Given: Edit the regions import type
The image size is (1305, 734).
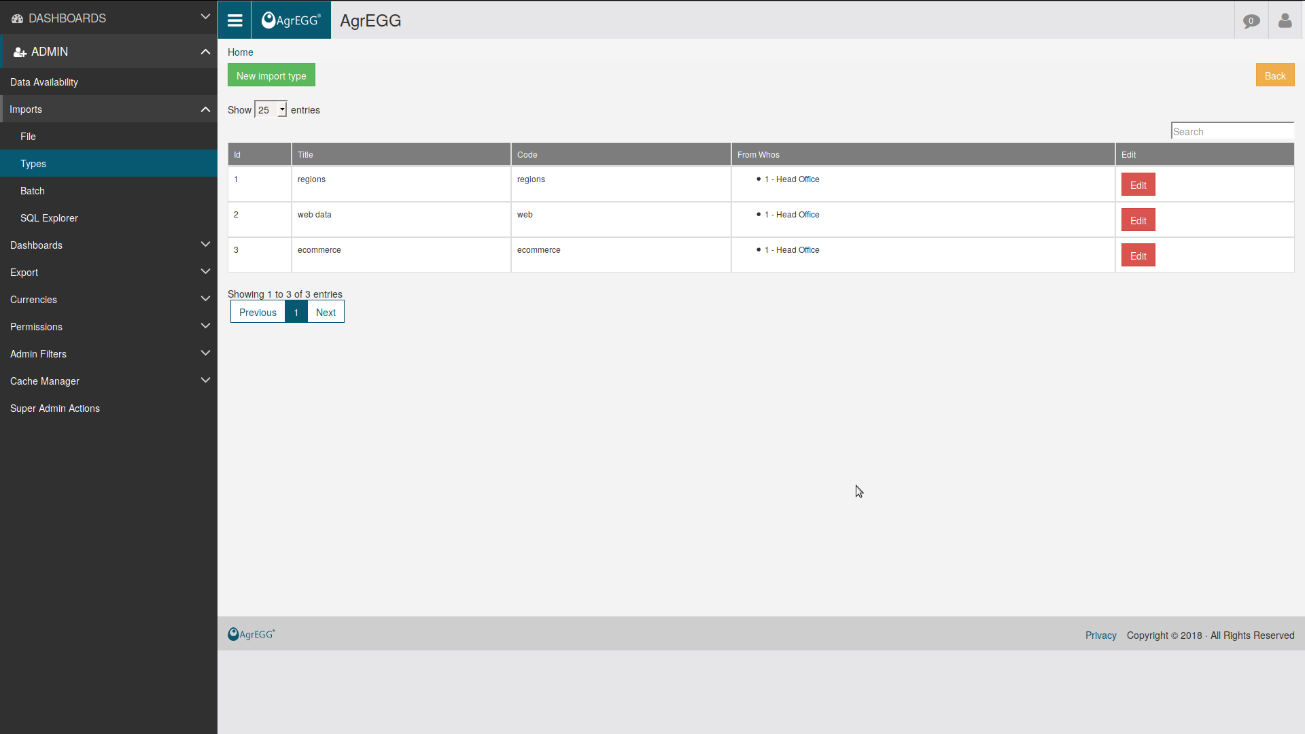Looking at the screenshot, I should coord(1138,185).
